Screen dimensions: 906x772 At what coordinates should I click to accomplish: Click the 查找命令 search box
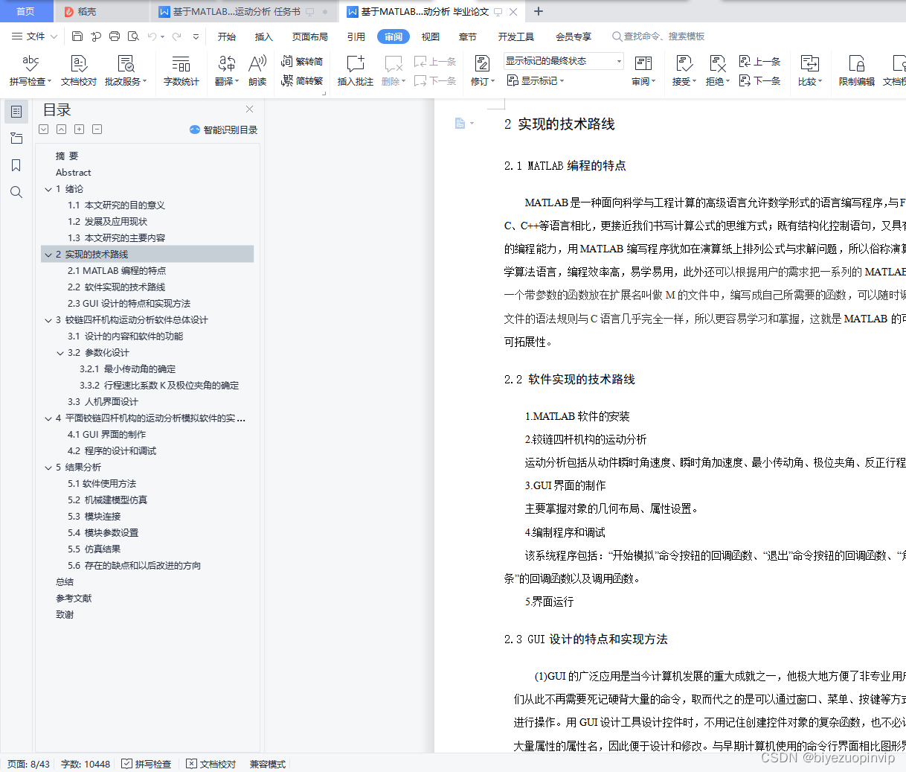coord(658,36)
